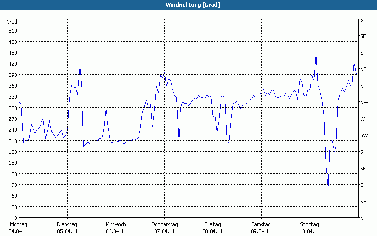Click the "Montag" day label
Image resolution: width=377 pixels, height=236 pixels.
tap(18, 225)
